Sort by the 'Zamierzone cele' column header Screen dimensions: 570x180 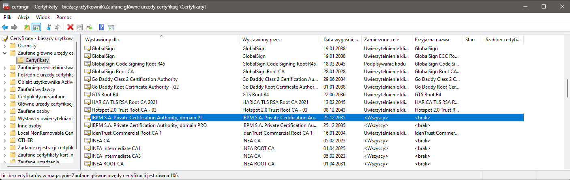coord(387,40)
